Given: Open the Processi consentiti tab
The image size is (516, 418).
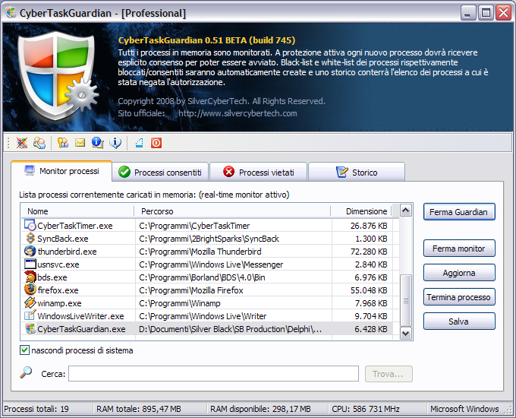Looking at the screenshot, I should coord(160,172).
